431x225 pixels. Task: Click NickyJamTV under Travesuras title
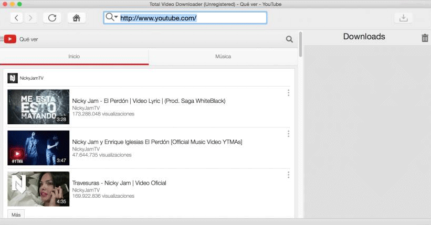[x=86, y=190]
